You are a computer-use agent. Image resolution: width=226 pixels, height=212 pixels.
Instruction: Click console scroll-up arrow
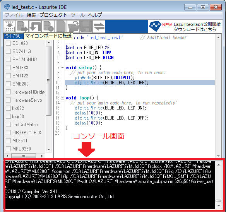click(x=219, y=165)
